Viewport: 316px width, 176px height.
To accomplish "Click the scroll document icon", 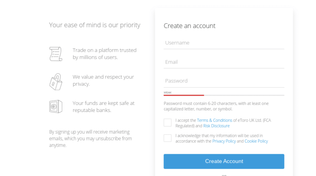I will 56,54.
